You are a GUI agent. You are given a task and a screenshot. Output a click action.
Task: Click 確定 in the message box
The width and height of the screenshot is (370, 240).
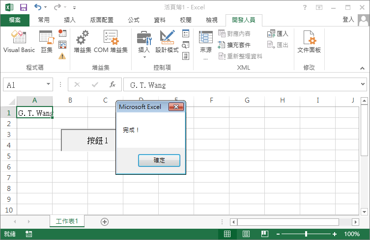(159, 160)
